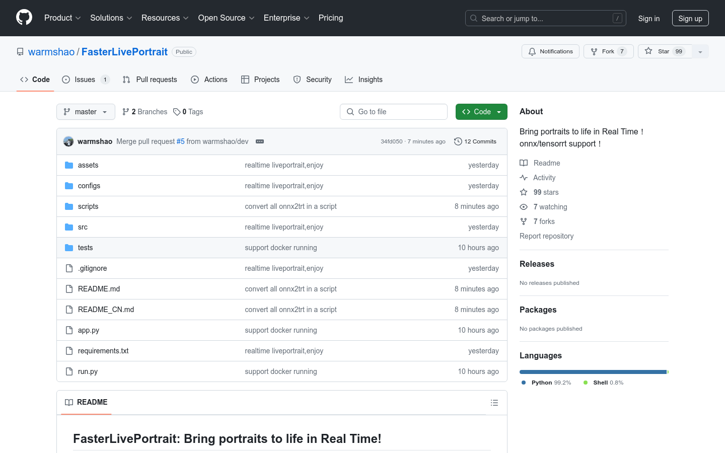
Task: Click the Readme book icon in About
Action: tap(524, 163)
